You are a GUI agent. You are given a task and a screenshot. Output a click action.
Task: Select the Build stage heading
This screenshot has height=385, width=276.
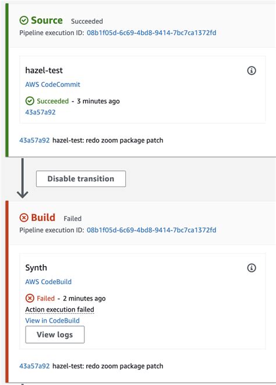click(x=43, y=218)
